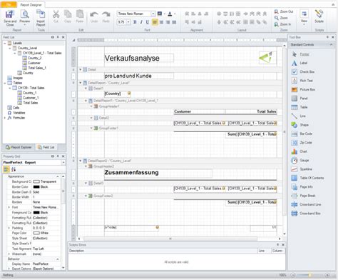Viewport: 338px width, 280px height.
Task: Select the Panel control
Action: 304,99
